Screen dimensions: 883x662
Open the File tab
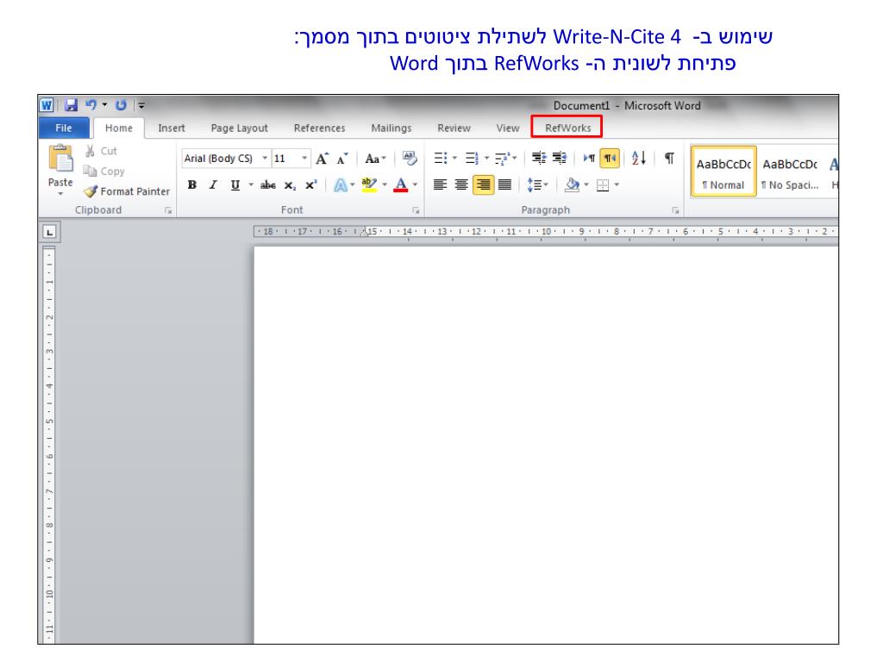[64, 128]
